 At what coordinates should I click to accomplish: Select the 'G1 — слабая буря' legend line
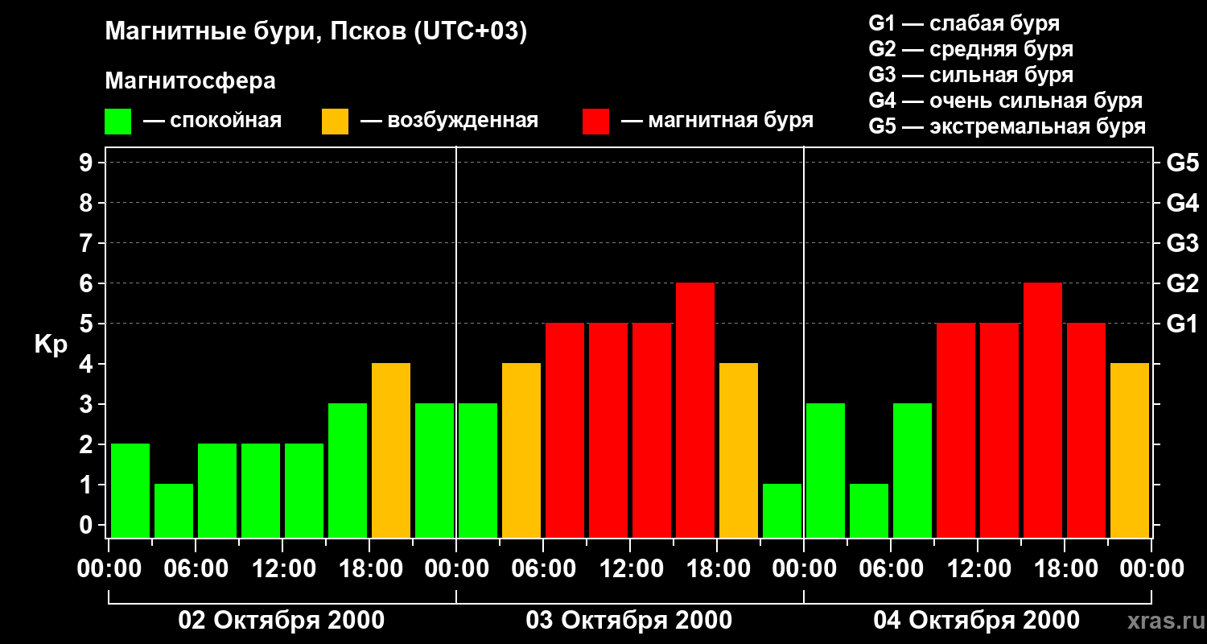(x=964, y=23)
